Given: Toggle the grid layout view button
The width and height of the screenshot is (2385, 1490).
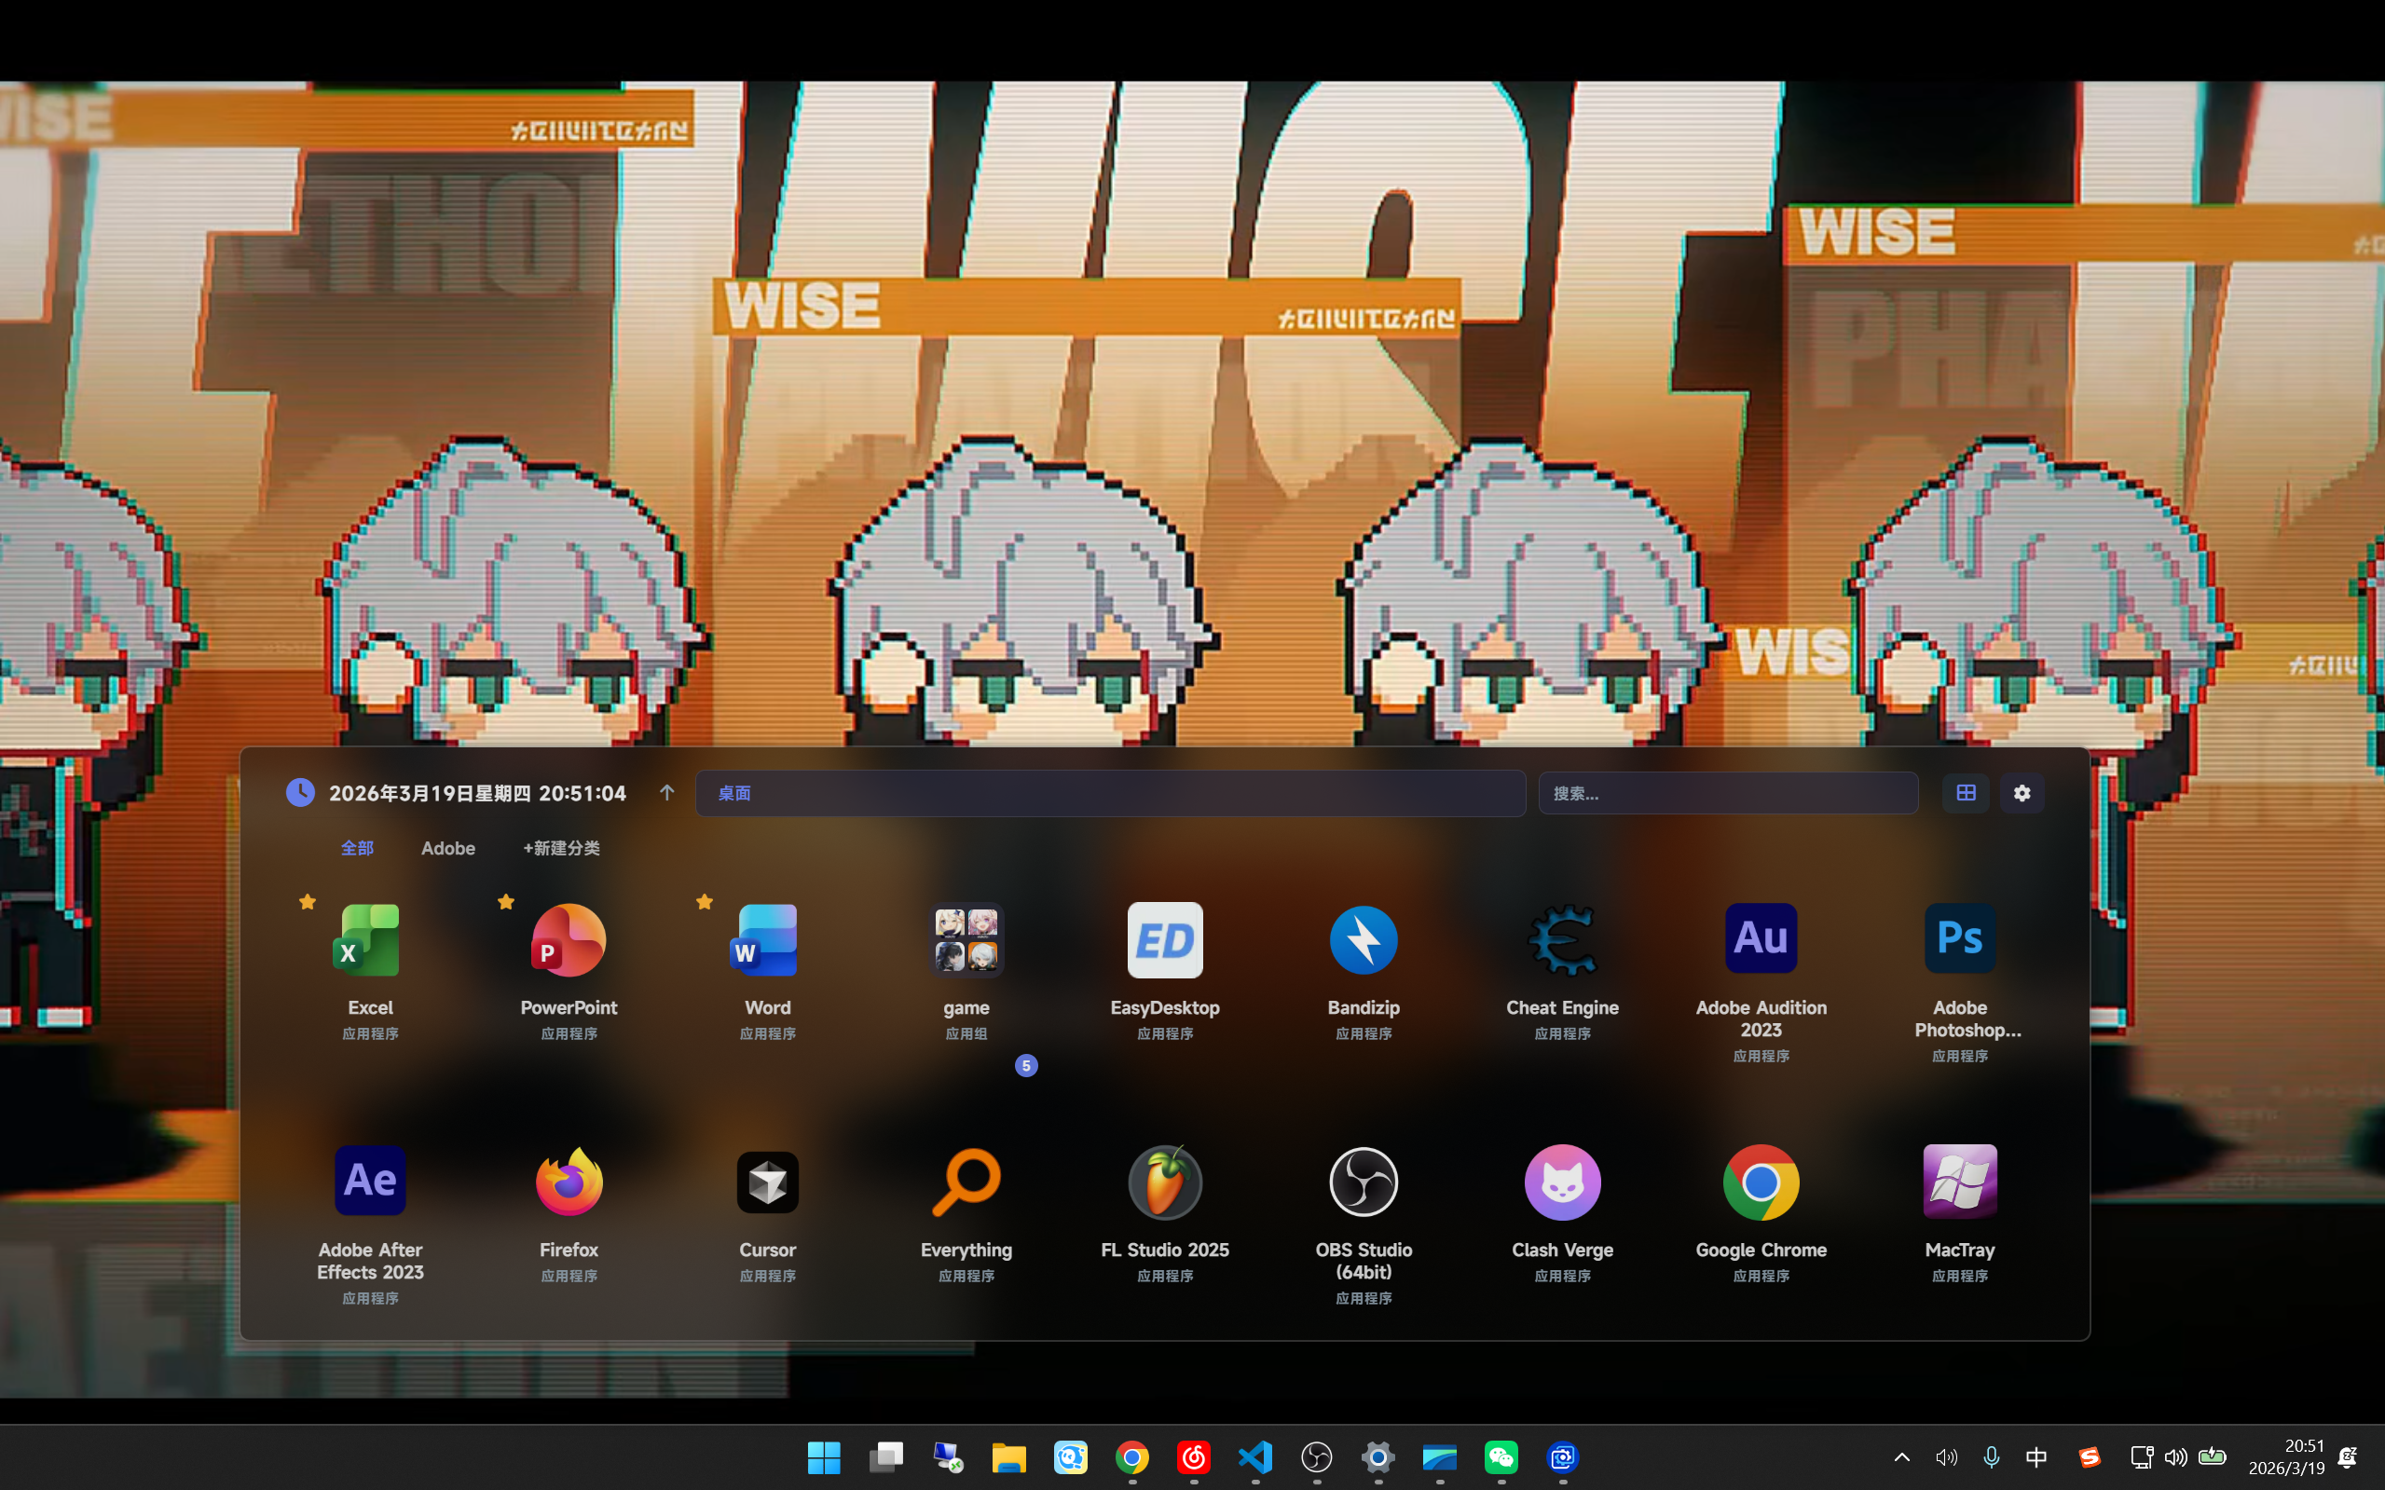Looking at the screenshot, I should tap(1967, 793).
